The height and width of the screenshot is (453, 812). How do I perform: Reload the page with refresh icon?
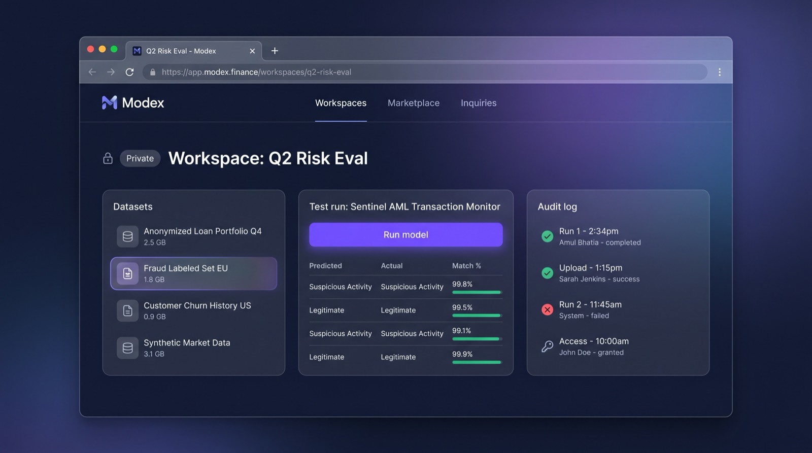pos(130,72)
